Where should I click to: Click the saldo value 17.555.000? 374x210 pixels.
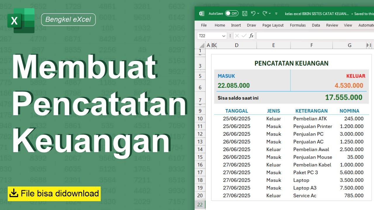344,97
